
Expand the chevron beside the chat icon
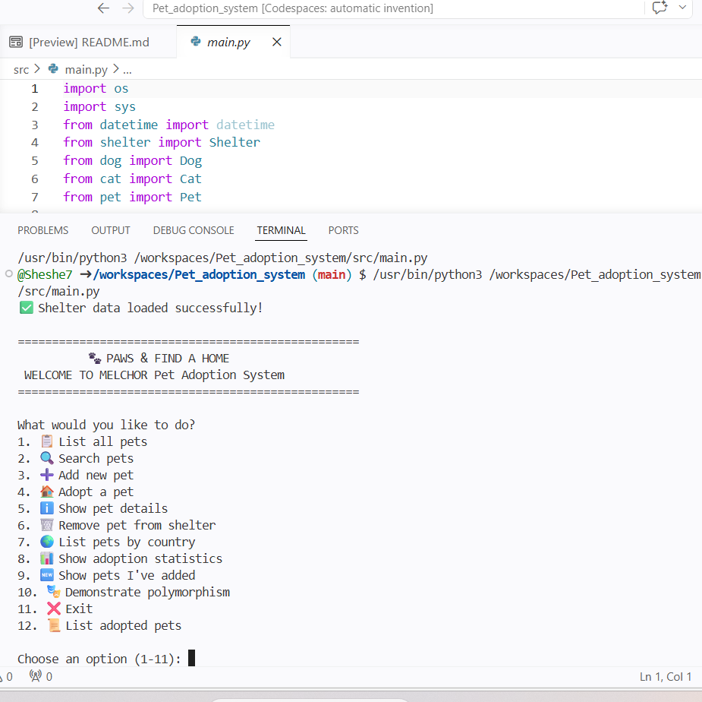(x=682, y=7)
